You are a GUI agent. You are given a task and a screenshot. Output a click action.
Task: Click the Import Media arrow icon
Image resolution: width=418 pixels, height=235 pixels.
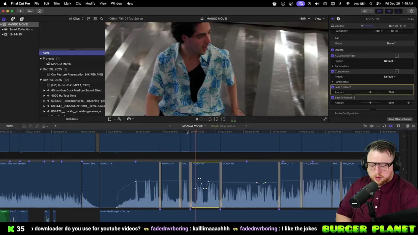pos(20,11)
